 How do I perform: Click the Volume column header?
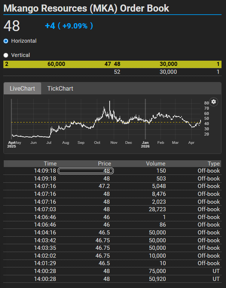point(156,164)
